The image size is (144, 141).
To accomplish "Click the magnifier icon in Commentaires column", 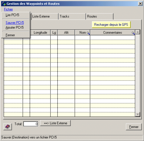I will (x=133, y=33).
